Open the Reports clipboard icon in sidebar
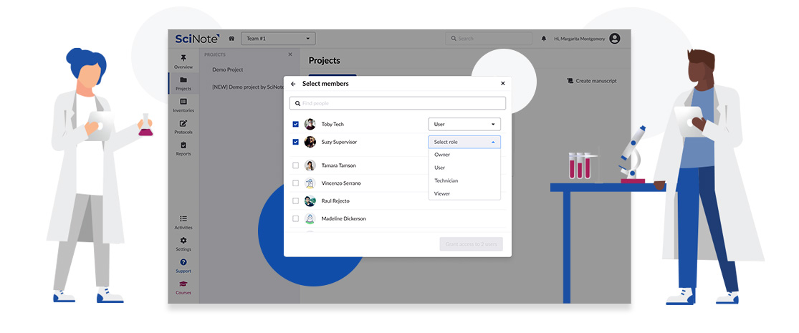Screen dimensions: 799x333 pyautogui.click(x=183, y=145)
